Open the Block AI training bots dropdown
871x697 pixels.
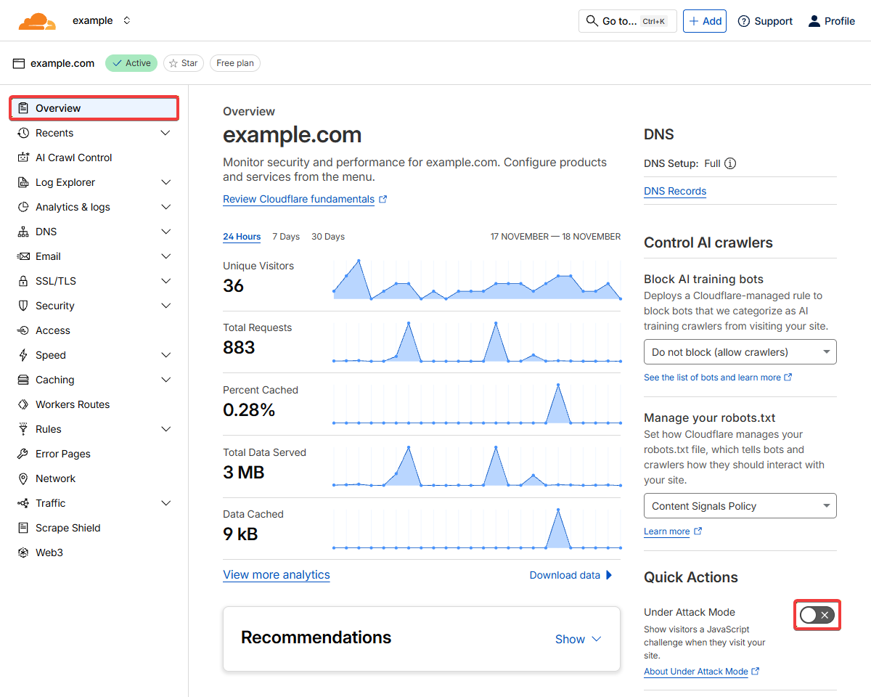point(740,352)
